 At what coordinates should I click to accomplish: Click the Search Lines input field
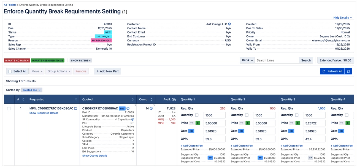277,60
